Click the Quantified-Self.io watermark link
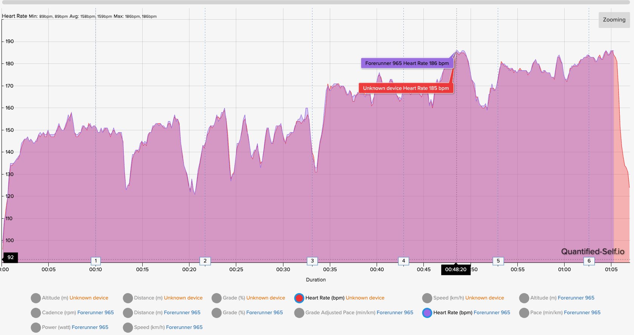 coord(592,252)
